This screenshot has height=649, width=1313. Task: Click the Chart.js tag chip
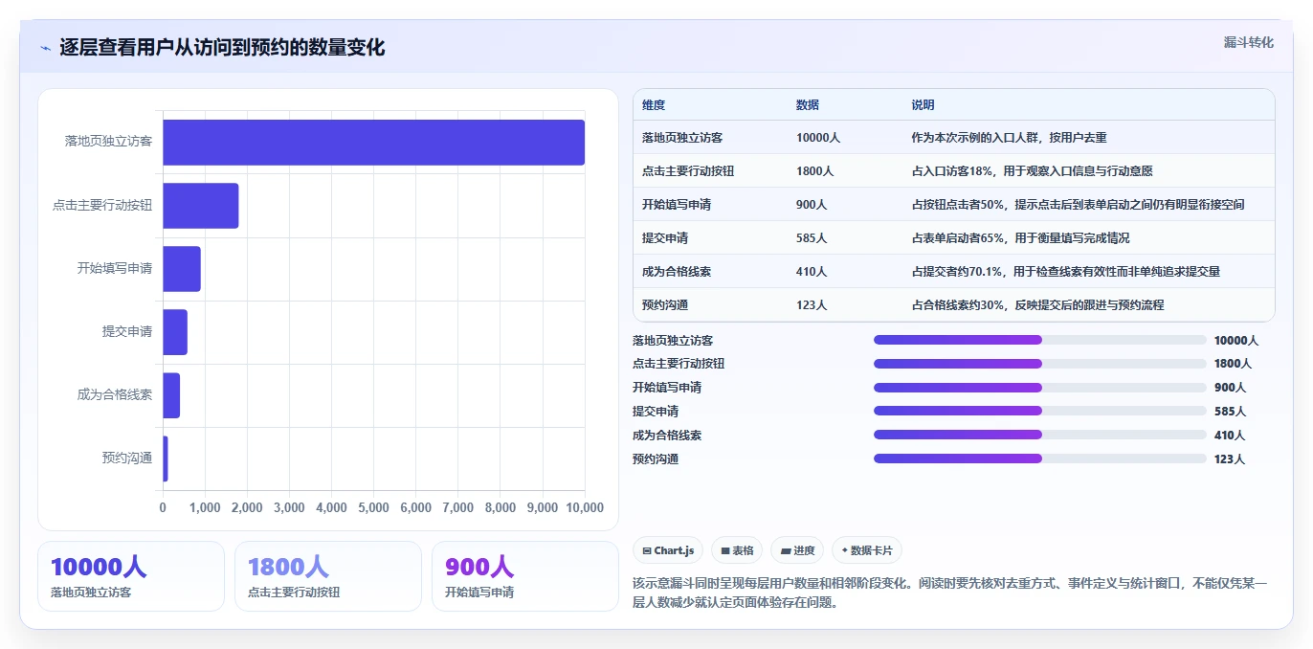[668, 550]
